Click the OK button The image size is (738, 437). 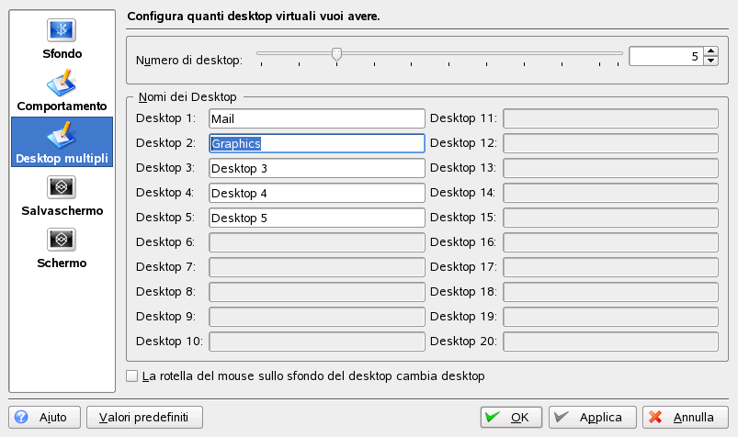pos(510,417)
